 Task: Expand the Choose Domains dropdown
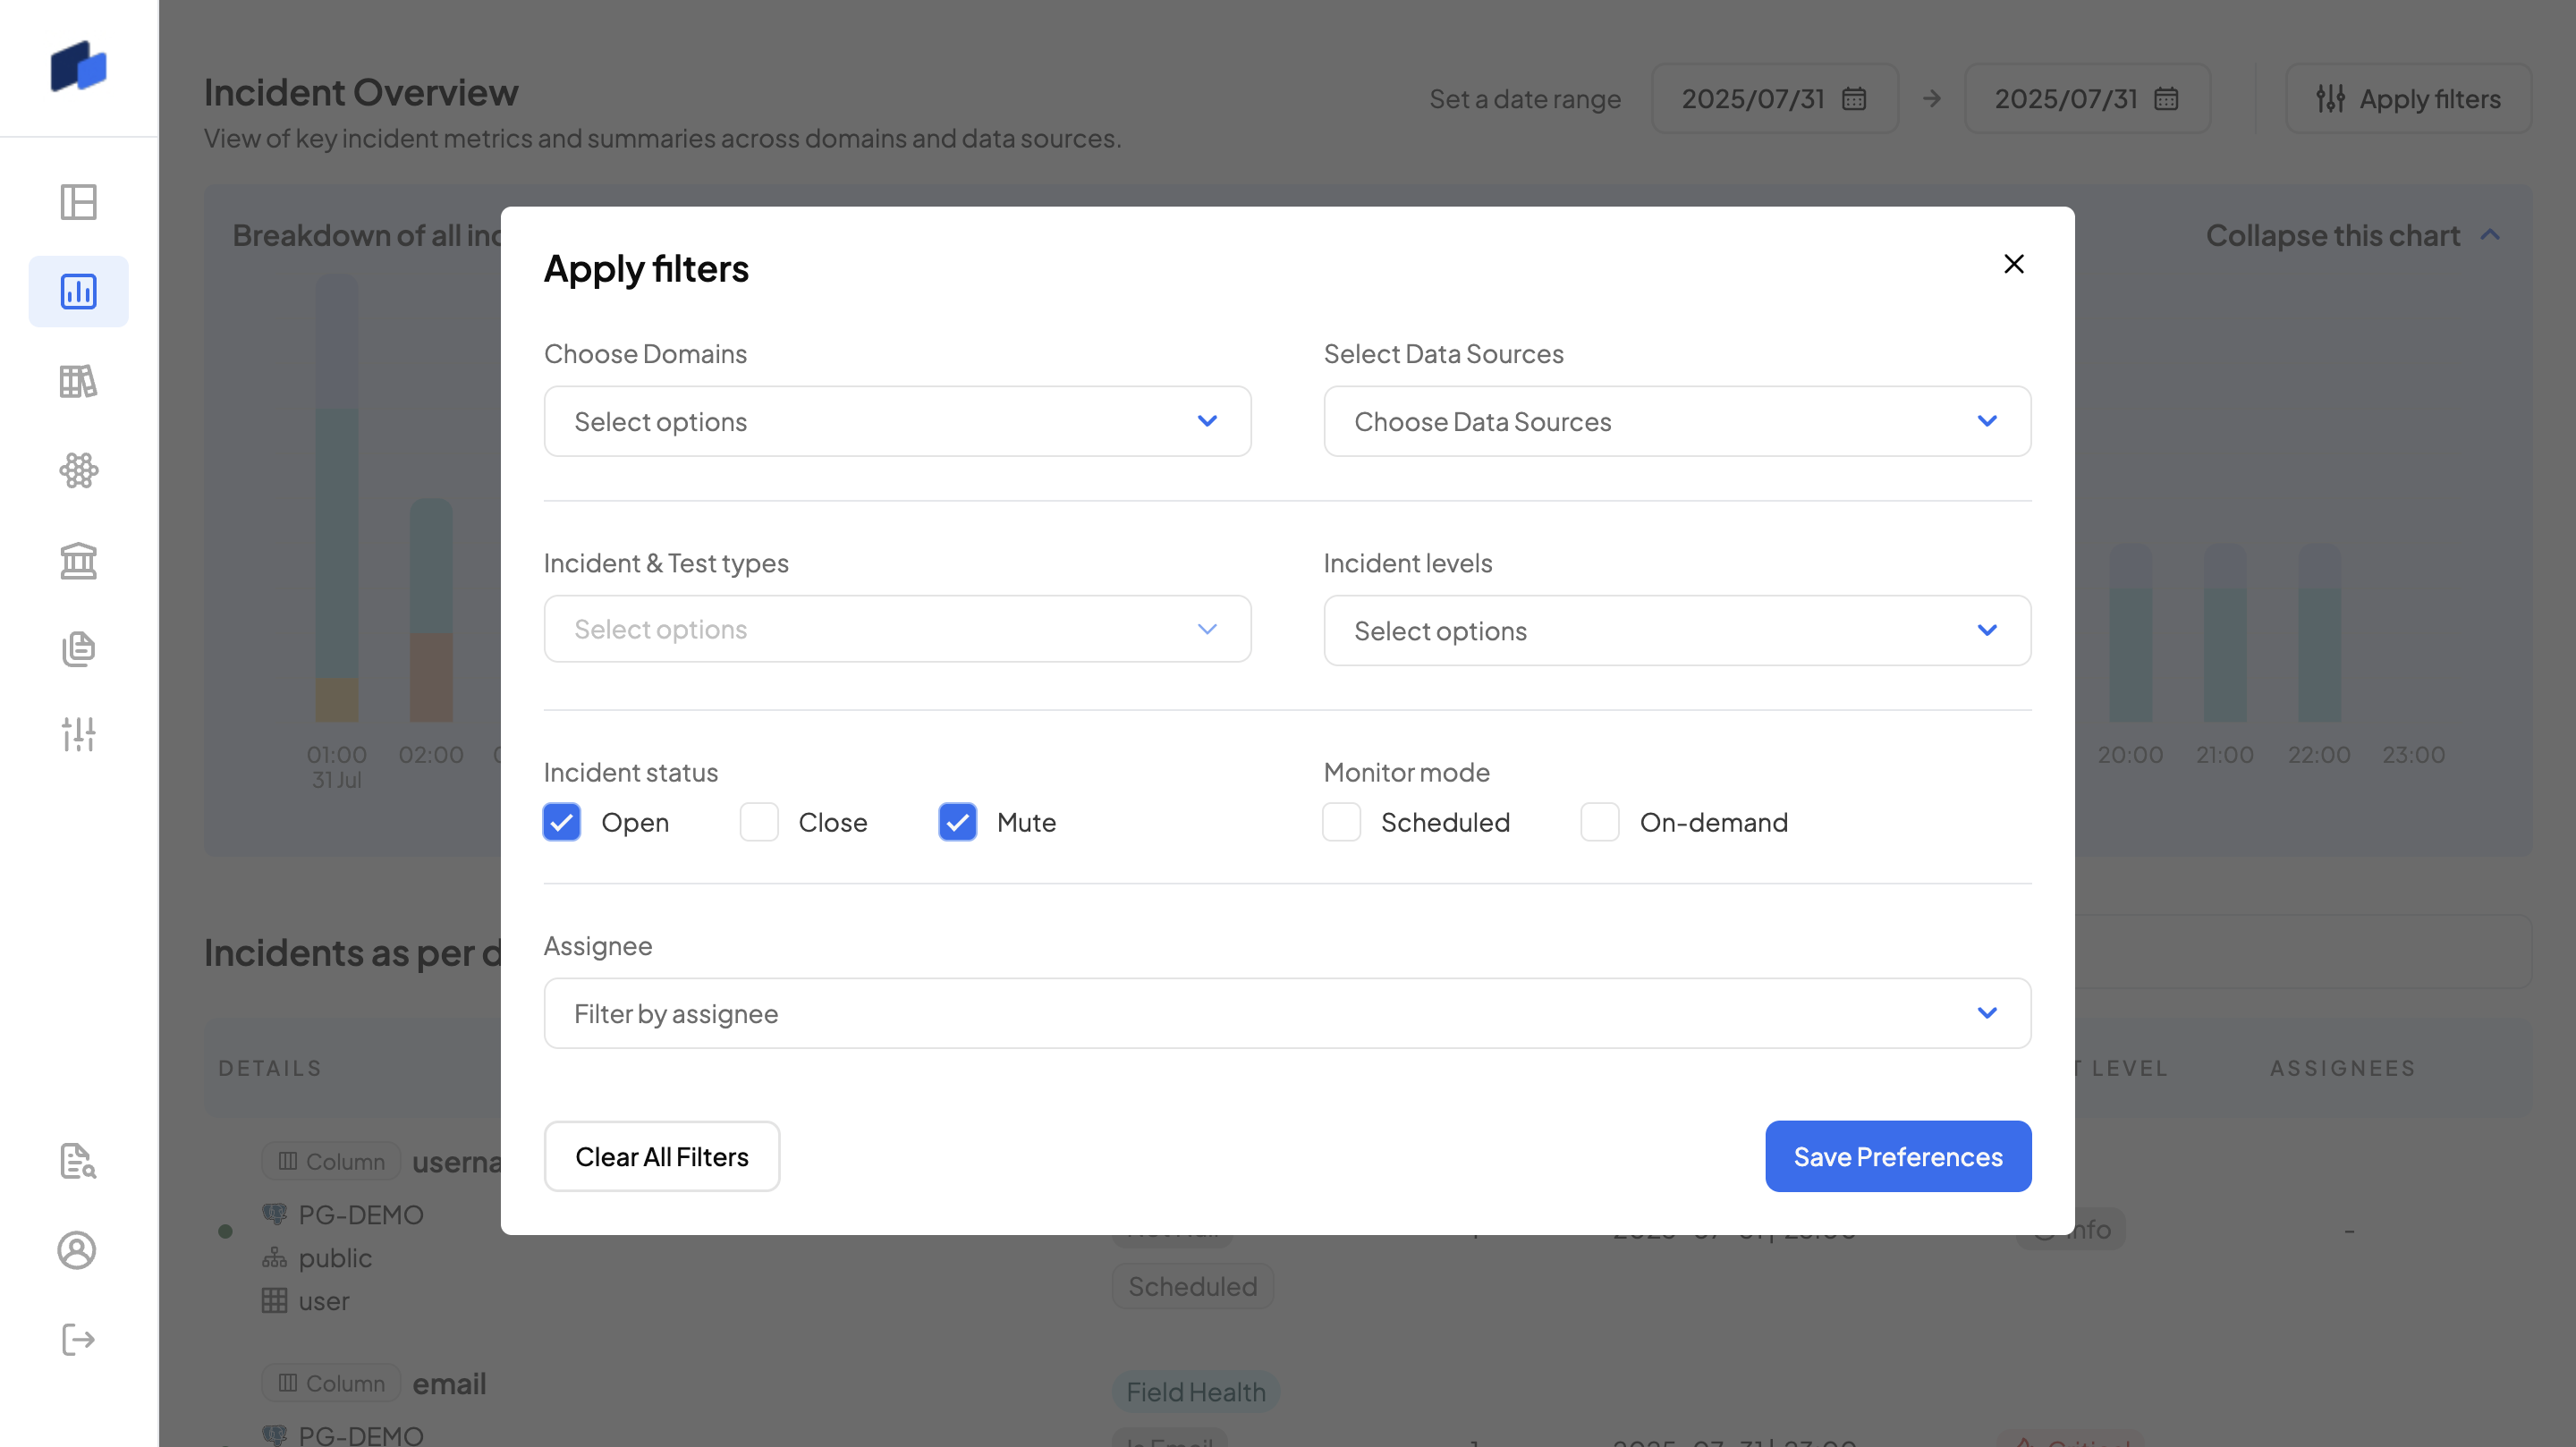897,421
